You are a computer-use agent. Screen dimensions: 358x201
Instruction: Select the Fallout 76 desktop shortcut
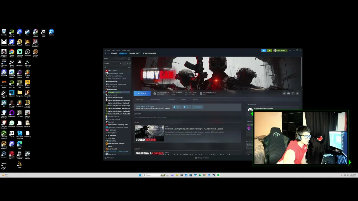[x=20, y=42]
